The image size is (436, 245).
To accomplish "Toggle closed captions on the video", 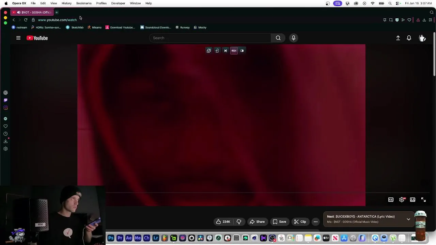I will tap(391, 200).
